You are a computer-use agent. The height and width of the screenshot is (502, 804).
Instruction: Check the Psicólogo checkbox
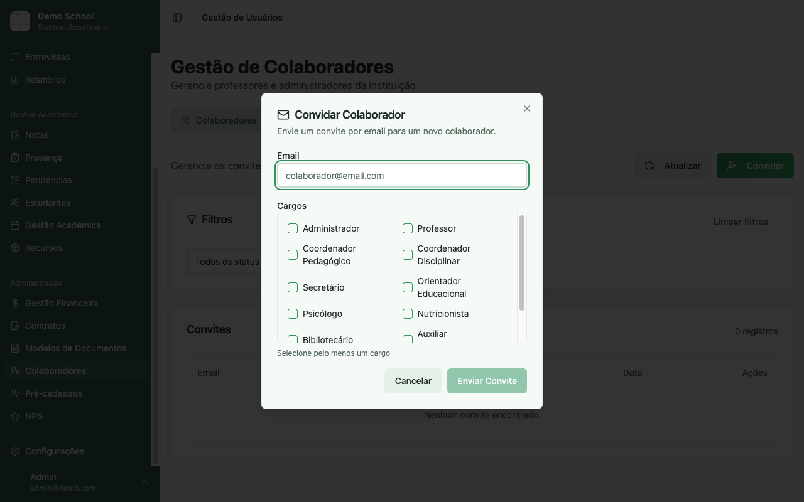pyautogui.click(x=293, y=314)
